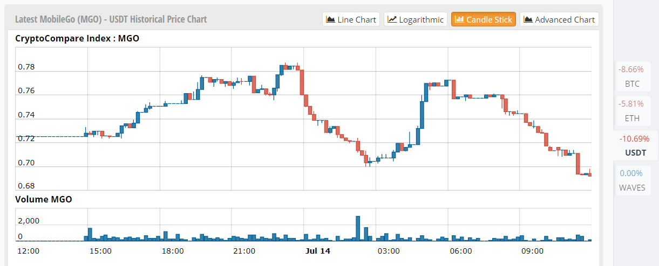This screenshot has width=659, height=266.
Task: Select the BTC currency tab
Action: 632,76
